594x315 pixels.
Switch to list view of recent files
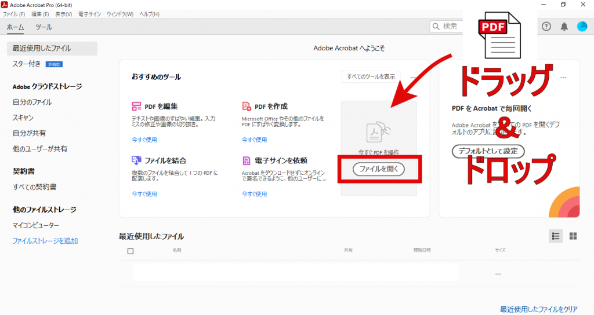pyautogui.click(x=556, y=236)
